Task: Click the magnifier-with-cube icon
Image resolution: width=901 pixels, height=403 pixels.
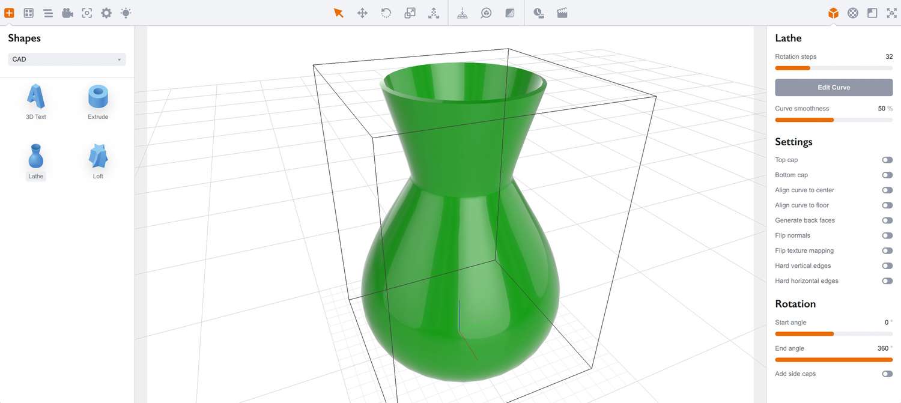Action: coord(486,13)
